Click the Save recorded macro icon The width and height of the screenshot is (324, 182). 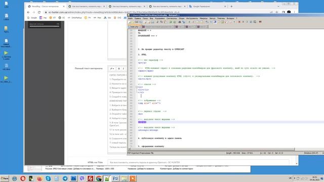(x=255, y=22)
